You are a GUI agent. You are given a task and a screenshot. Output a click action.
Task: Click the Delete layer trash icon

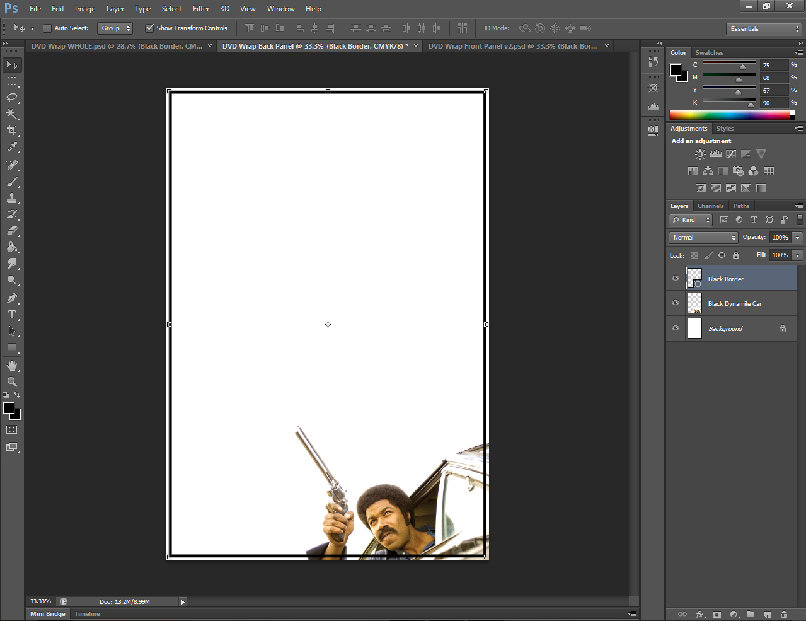tap(784, 614)
